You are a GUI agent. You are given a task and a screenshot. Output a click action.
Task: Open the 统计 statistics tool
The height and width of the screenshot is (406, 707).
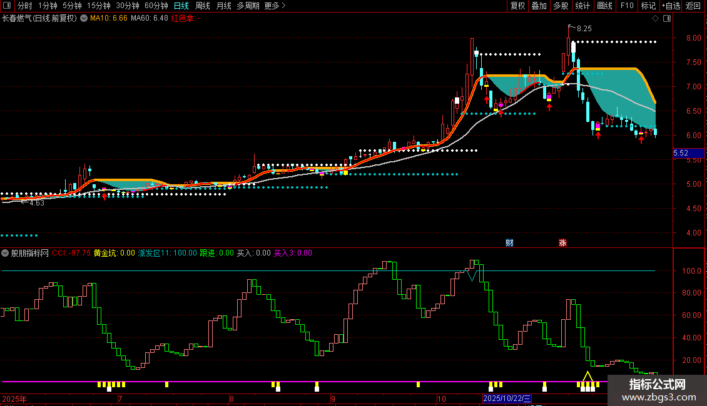click(582, 6)
